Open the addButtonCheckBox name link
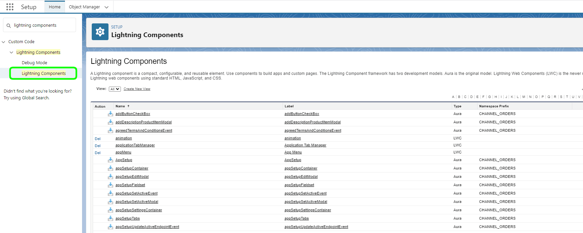The width and height of the screenshot is (583, 233). tap(133, 114)
